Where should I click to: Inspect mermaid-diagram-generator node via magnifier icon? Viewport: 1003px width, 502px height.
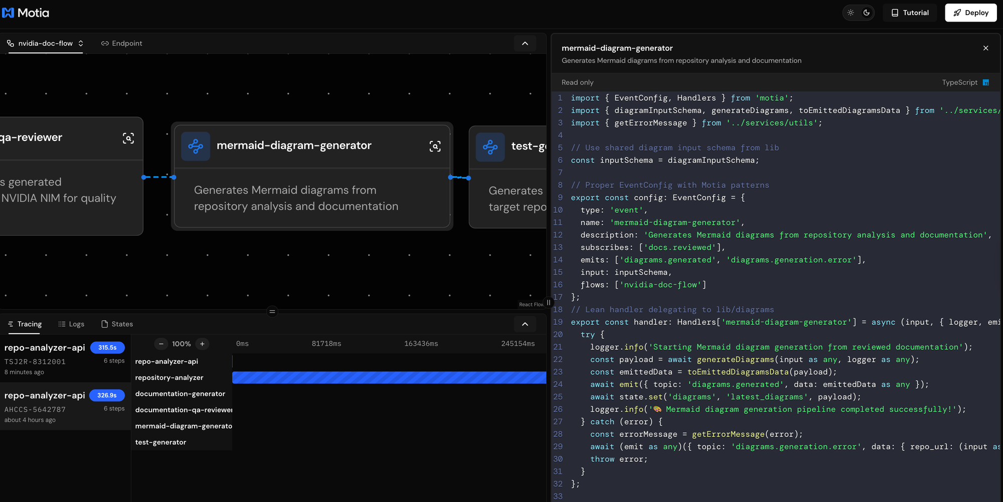(435, 146)
